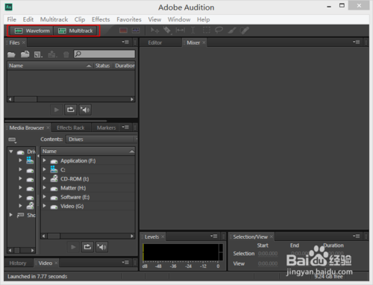
Task: Toggle Auto-Play speaker button in Files panel
Action: point(85,110)
